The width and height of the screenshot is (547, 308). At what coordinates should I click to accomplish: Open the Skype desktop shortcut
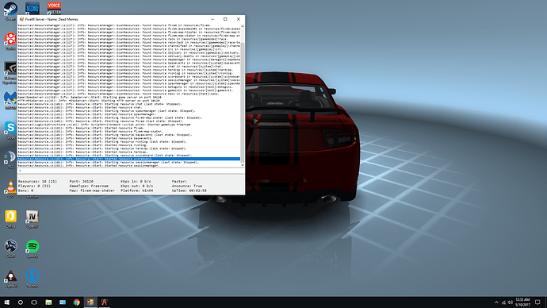10,128
